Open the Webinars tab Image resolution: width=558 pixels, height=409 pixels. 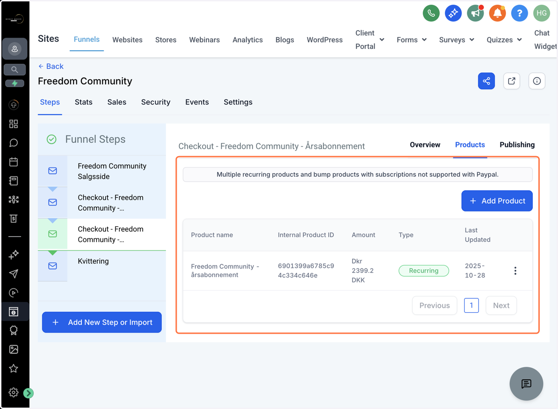205,40
